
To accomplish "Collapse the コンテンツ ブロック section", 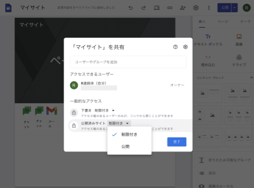I will tap(251, 78).
